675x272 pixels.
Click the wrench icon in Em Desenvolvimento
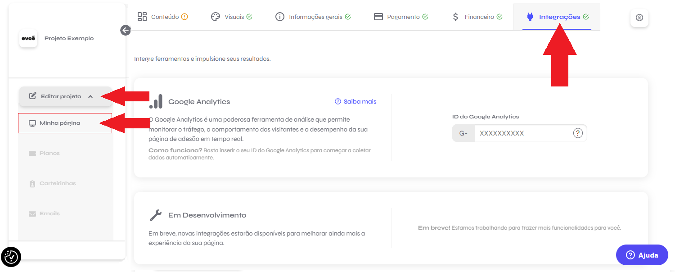pyautogui.click(x=155, y=215)
